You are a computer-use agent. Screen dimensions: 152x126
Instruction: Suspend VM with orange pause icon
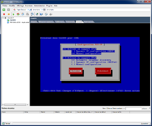[9, 14]
